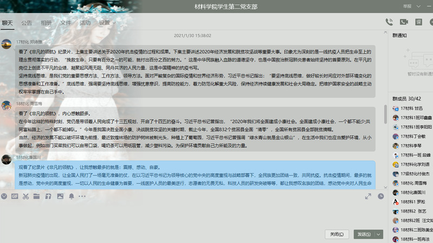The image size is (433, 243).
Task: Open the emoji picker in chat toolbar
Action: (4, 196)
